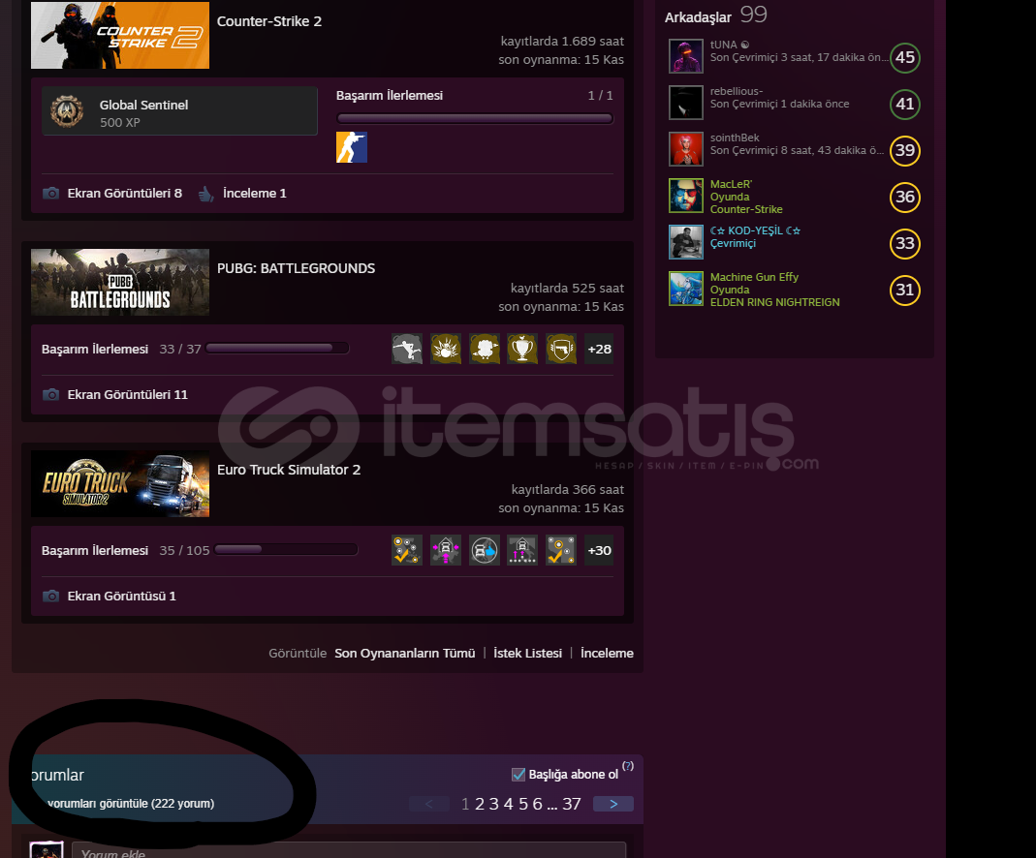Screen dimensions: 1036x858
Task: Click third PUBG achievement icon
Action: (x=485, y=350)
